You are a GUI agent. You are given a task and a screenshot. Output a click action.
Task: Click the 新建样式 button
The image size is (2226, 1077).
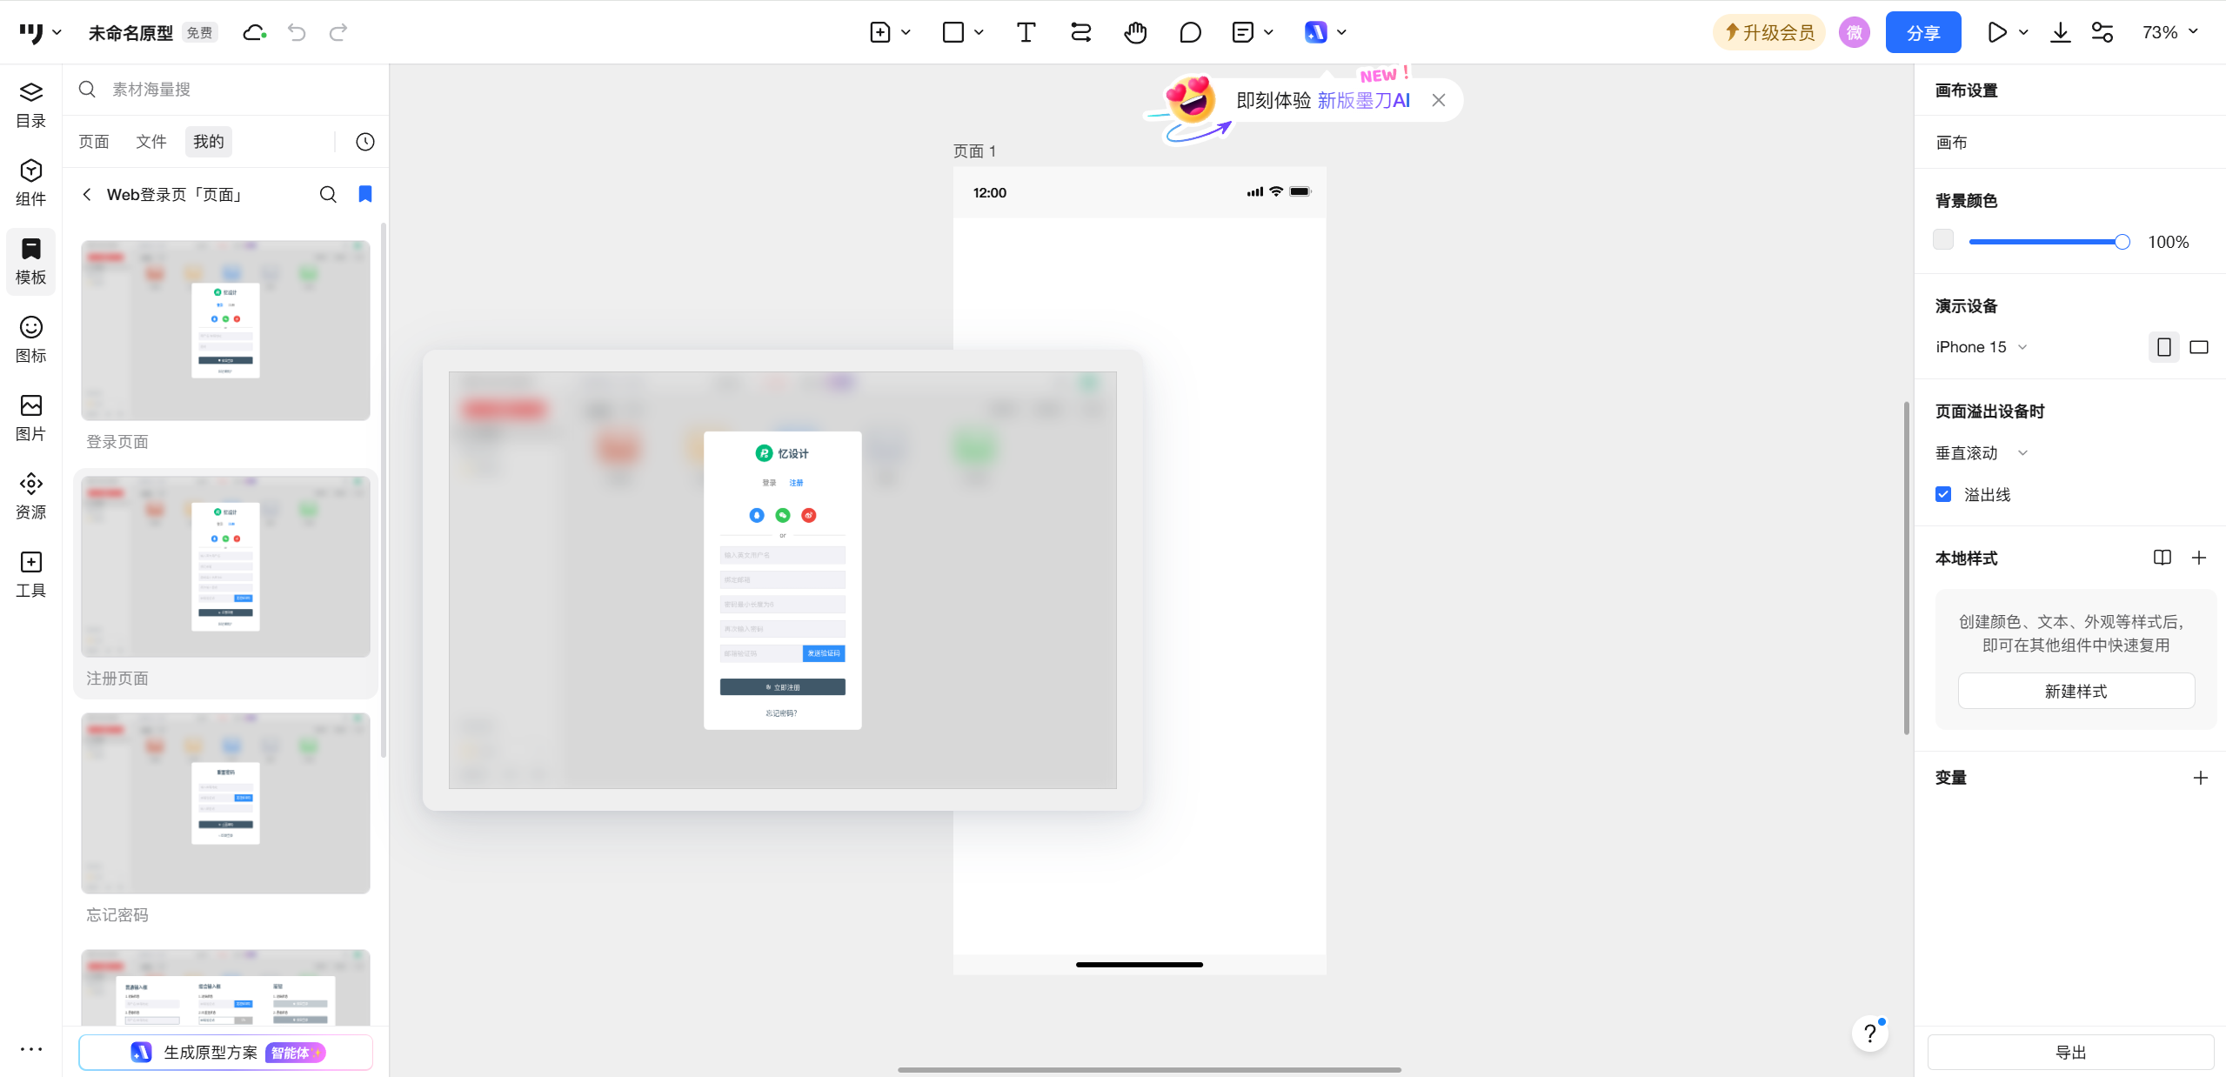tap(2076, 691)
